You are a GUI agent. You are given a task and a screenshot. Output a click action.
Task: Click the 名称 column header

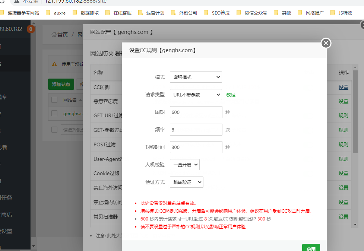click(x=98, y=72)
